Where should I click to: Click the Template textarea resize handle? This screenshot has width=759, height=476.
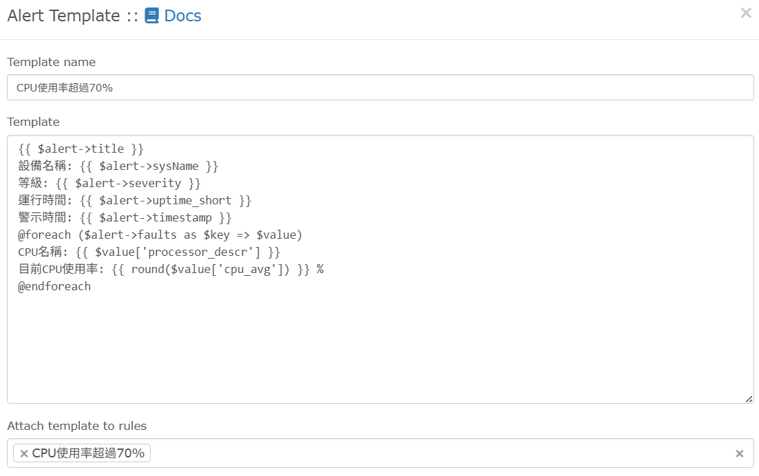pos(749,399)
